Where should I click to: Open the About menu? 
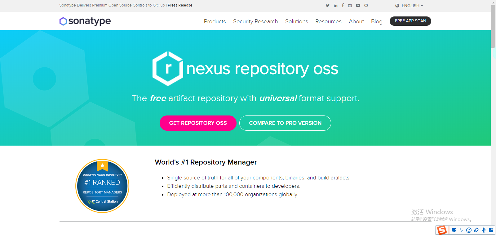356,21
